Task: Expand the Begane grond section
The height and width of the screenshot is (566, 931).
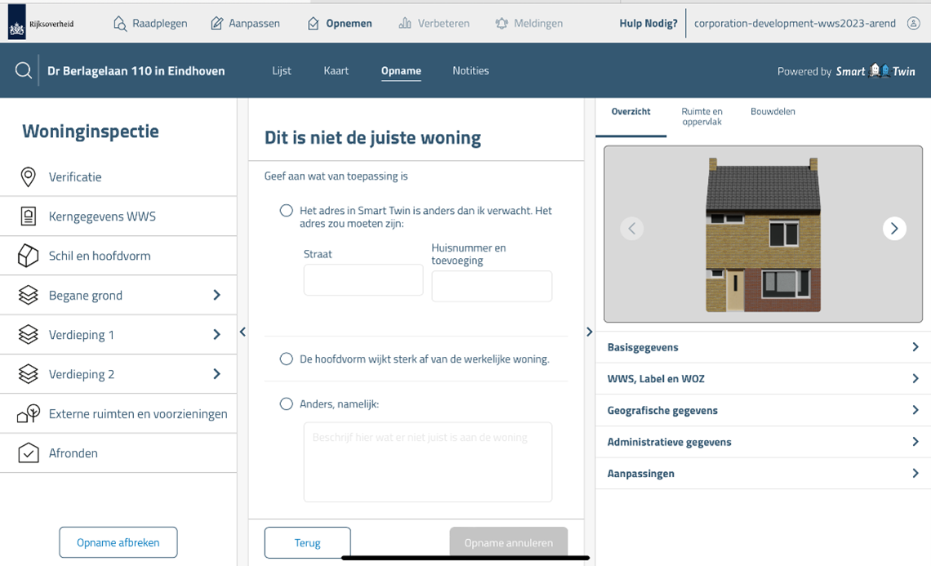Action: pos(216,295)
